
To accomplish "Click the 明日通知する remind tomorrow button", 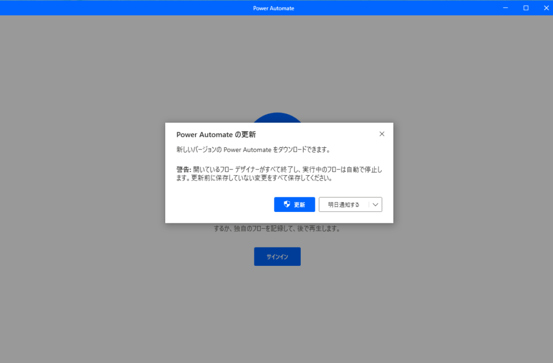I will [x=344, y=204].
